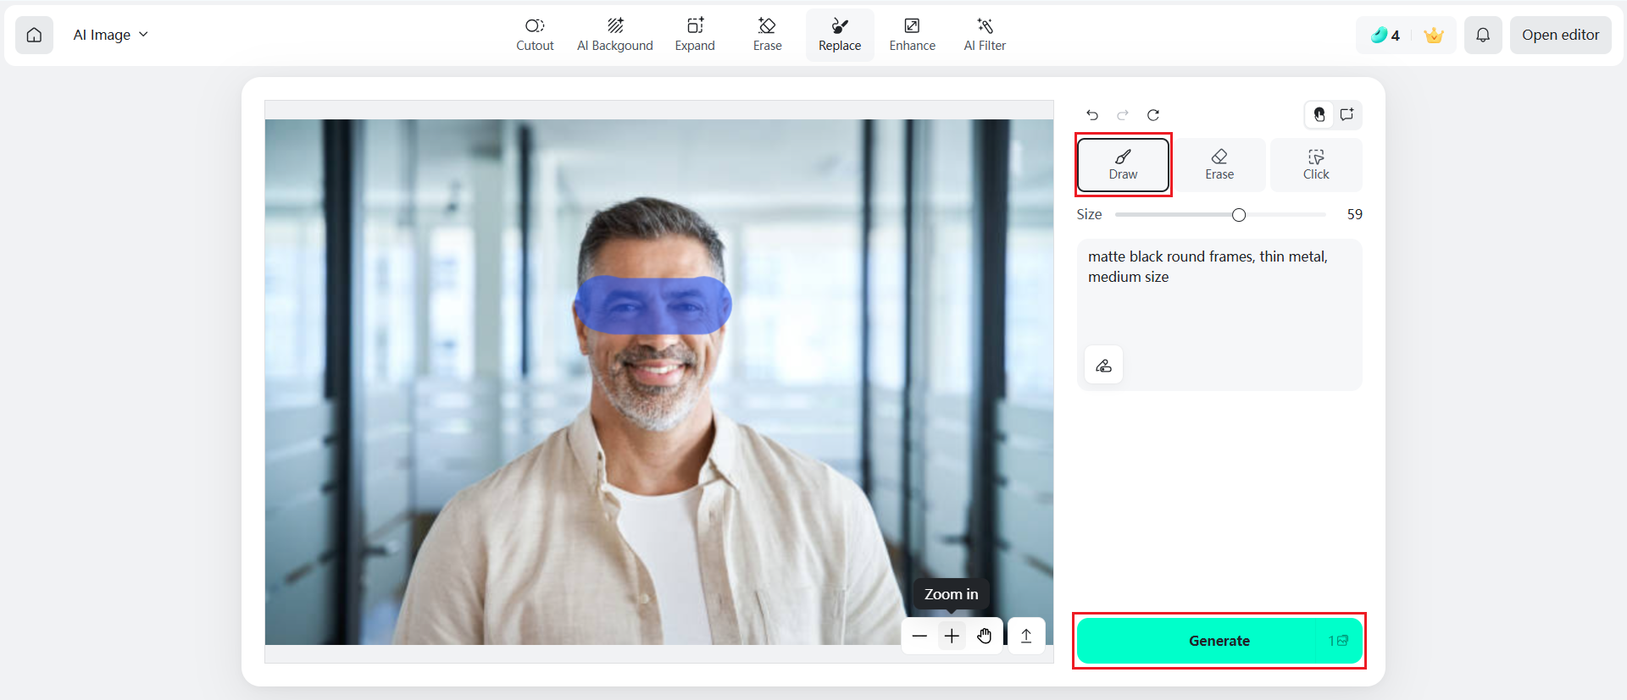Undo the last brush stroke
Viewport: 1627px width, 700px height.
click(x=1092, y=115)
